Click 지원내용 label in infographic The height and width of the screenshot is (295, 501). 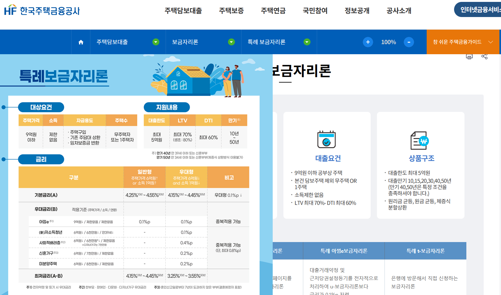coord(167,107)
